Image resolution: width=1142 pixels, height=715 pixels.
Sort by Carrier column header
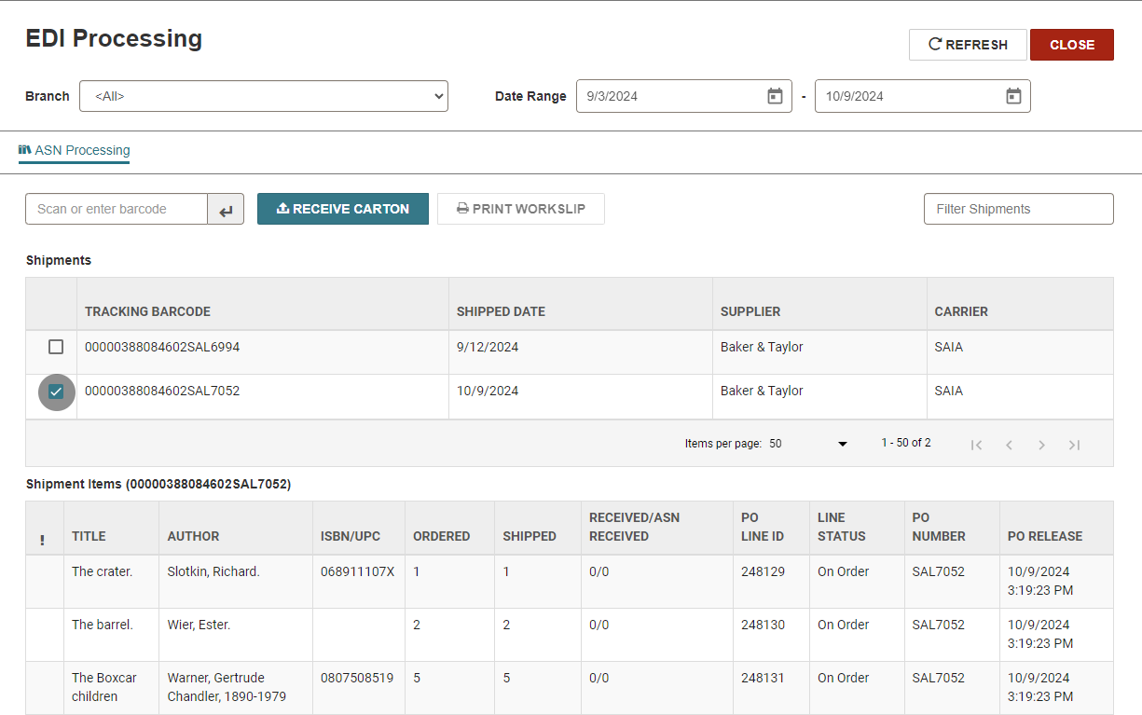[961, 311]
